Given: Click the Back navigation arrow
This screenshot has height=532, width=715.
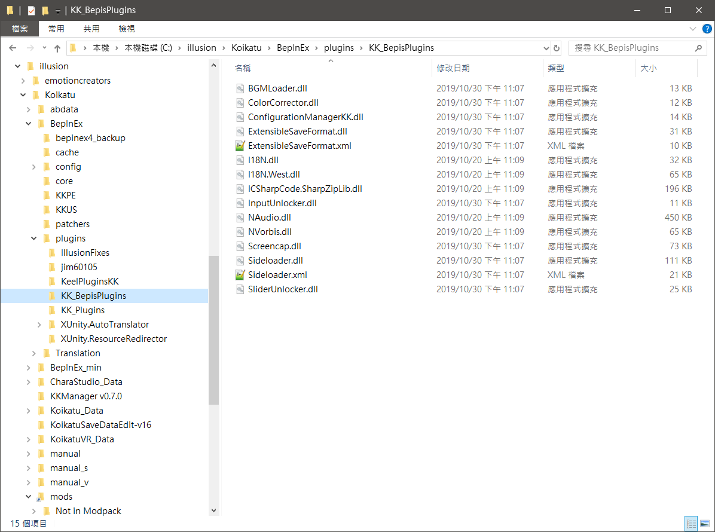Looking at the screenshot, I should [13, 48].
